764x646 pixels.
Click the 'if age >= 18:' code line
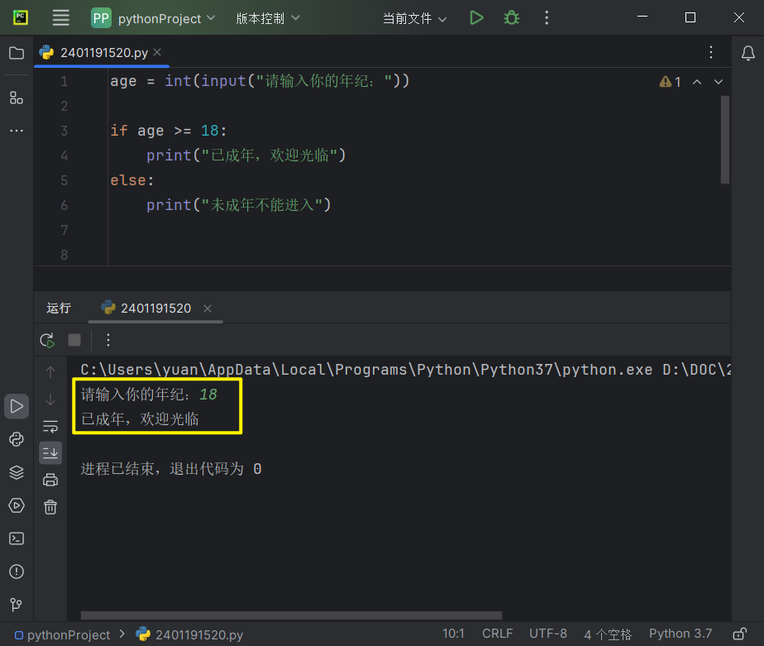tap(168, 131)
